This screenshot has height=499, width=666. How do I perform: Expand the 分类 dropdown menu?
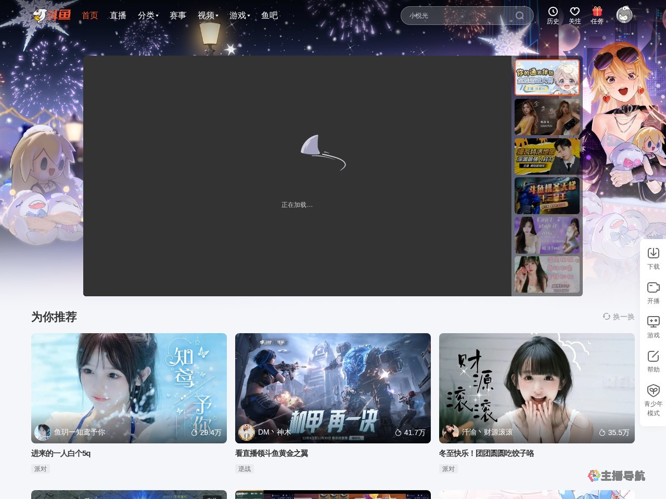pyautogui.click(x=148, y=16)
